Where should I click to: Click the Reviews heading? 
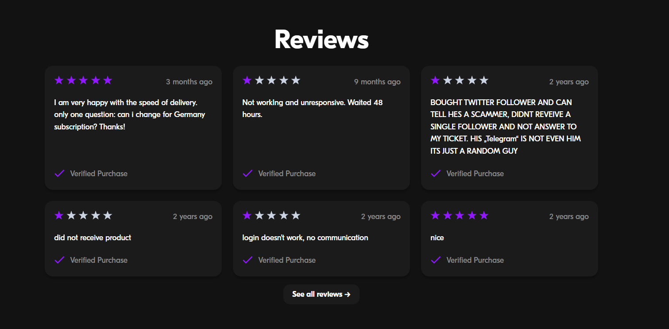click(x=321, y=39)
